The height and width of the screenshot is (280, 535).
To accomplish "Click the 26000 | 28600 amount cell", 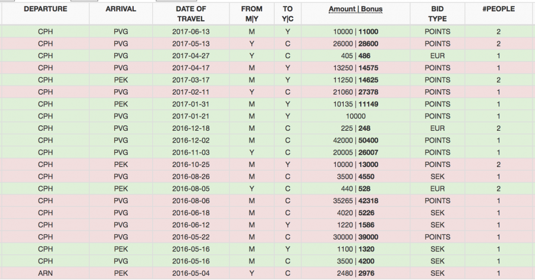I will 357,44.
